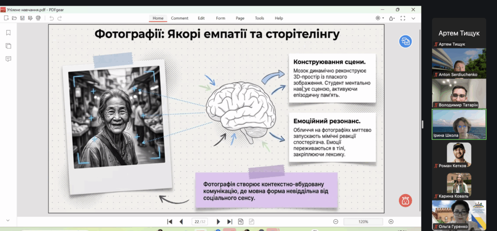Screen dimensions: 497x231
Task: Switch to the Comment tab
Action: pyautogui.click(x=180, y=18)
